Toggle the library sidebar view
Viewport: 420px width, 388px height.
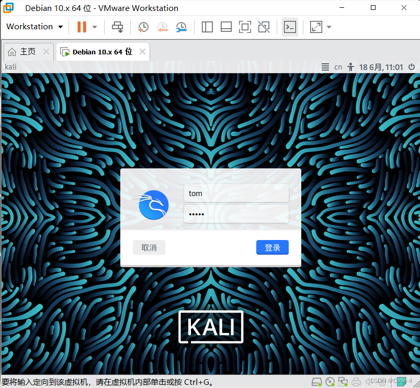pos(207,27)
